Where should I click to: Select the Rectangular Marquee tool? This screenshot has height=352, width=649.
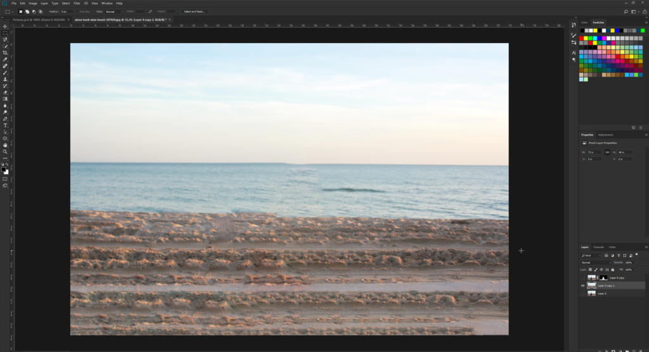coord(5,33)
